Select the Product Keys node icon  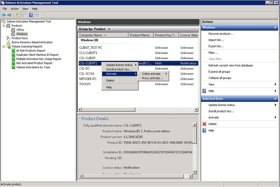(x=9, y=38)
